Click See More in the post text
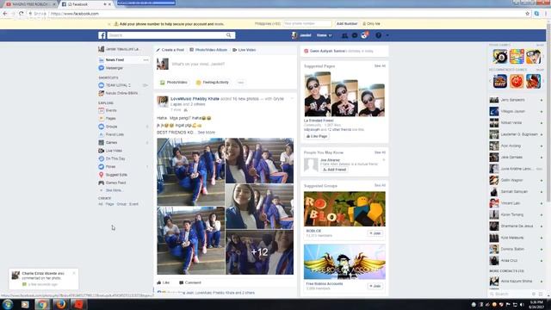The height and width of the screenshot is (310, 551). pos(207,133)
